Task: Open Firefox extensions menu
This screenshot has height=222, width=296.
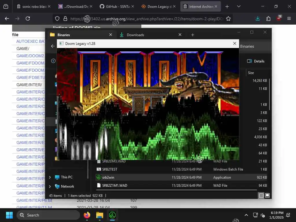Action: (268, 18)
